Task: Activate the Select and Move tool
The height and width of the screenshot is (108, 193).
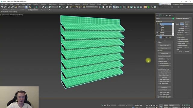Action: pyautogui.click(x=40, y=7)
